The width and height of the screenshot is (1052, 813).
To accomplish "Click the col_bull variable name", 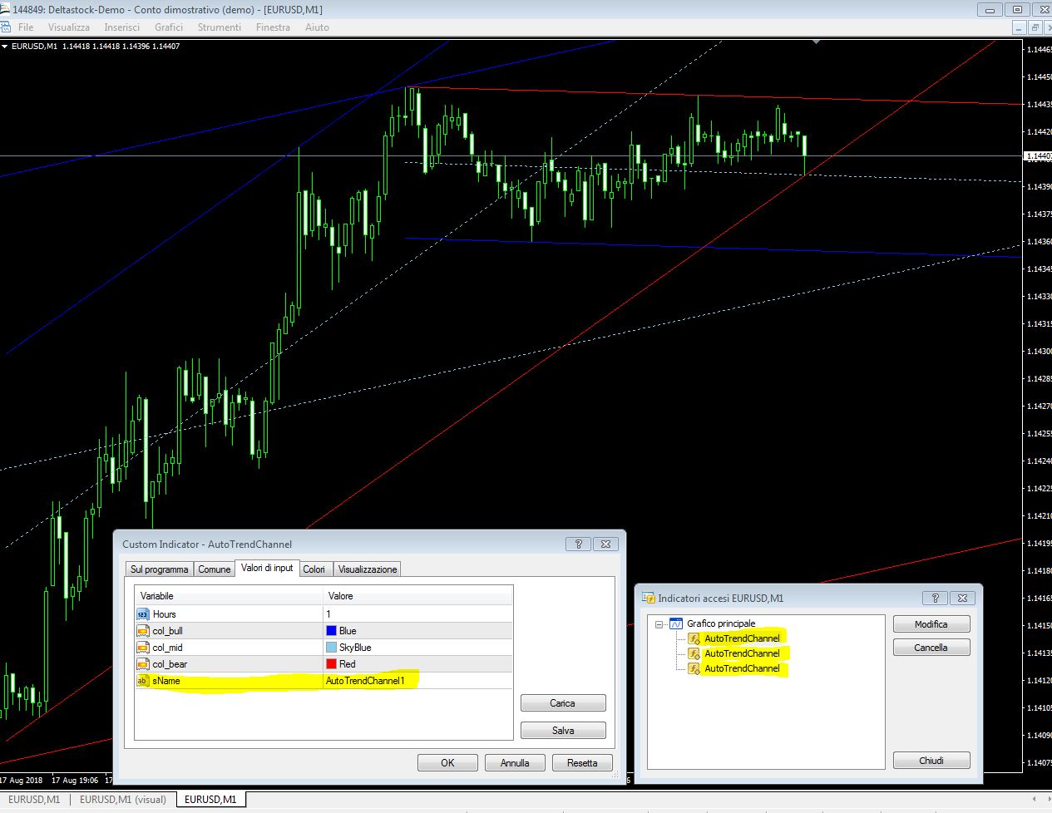I will (167, 631).
